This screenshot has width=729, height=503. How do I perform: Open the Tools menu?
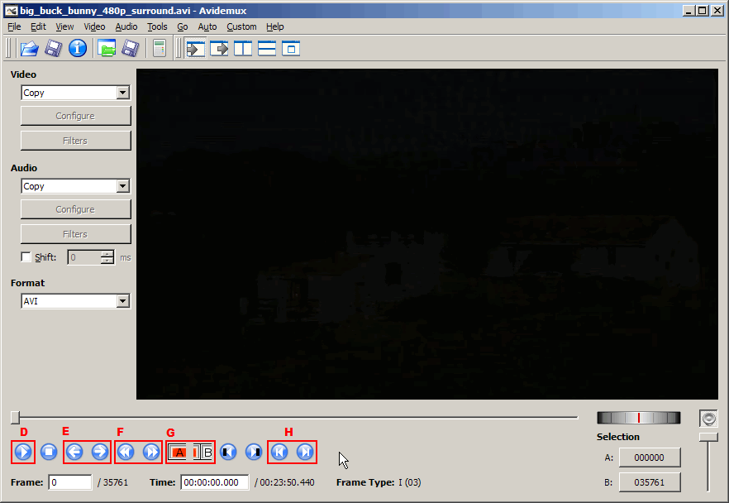tap(157, 26)
